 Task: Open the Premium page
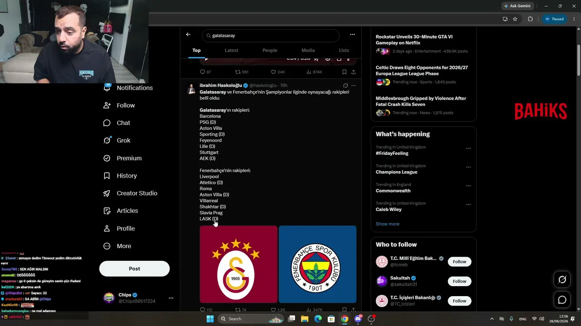123,158
